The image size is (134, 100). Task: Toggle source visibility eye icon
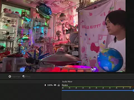coord(55,85)
